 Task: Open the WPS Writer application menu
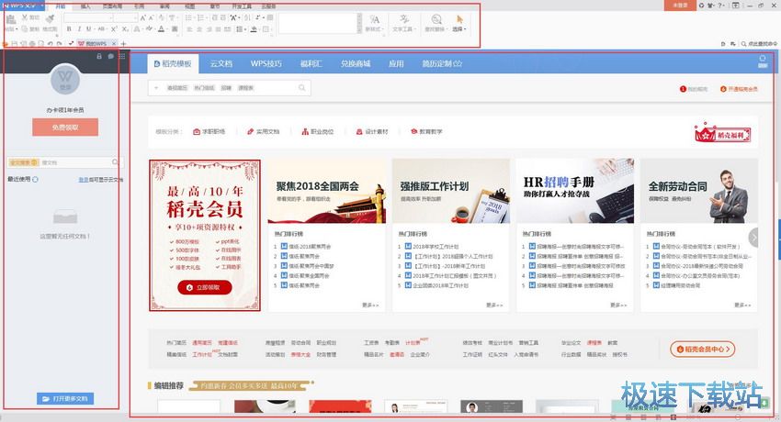[x=22, y=6]
